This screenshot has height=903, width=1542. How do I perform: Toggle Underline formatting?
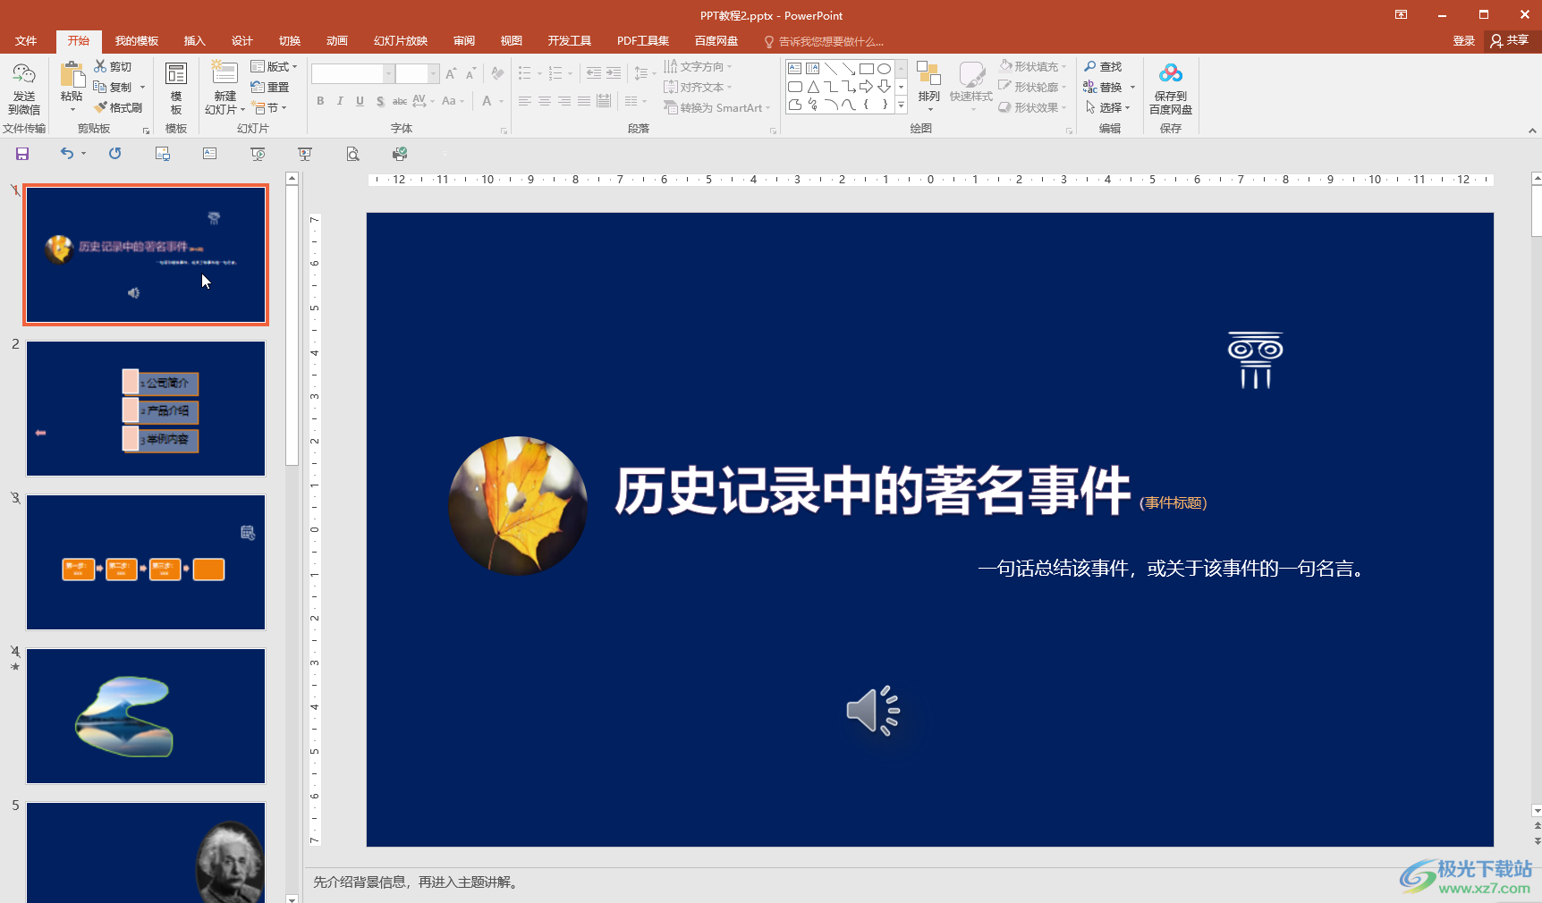pyautogui.click(x=360, y=101)
